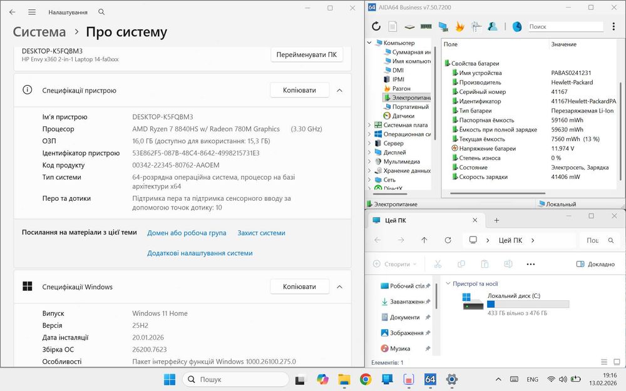This screenshot has height=391, width=626.
Task: Open Захист системи link
Action: pyautogui.click(x=261, y=233)
